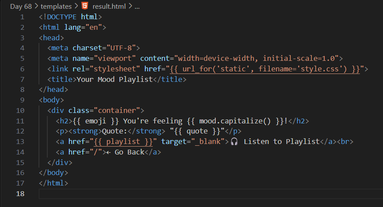Click line number 6 in the gutter

[22, 69]
